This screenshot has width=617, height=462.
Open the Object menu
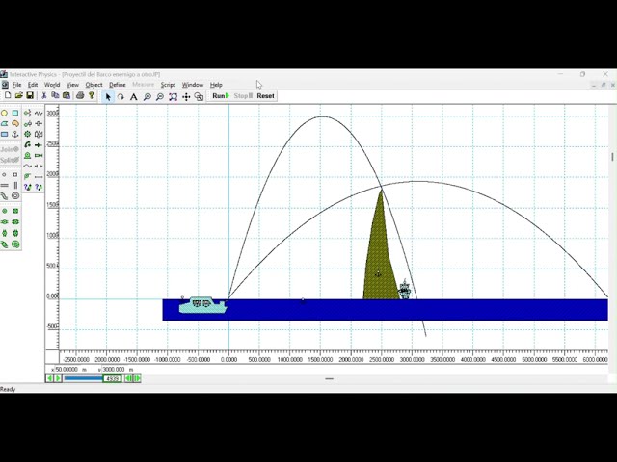pos(94,85)
